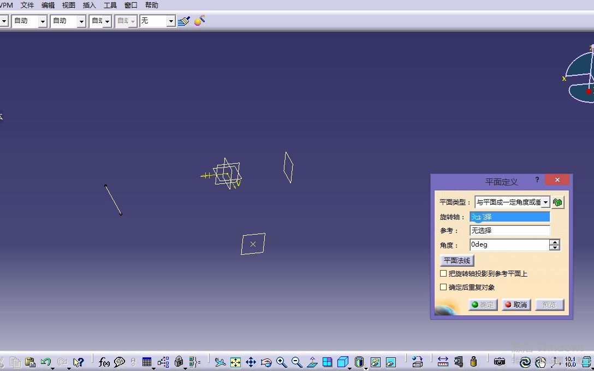
Task: Expand the Isometric View flyout arrow
Action: click(349, 368)
